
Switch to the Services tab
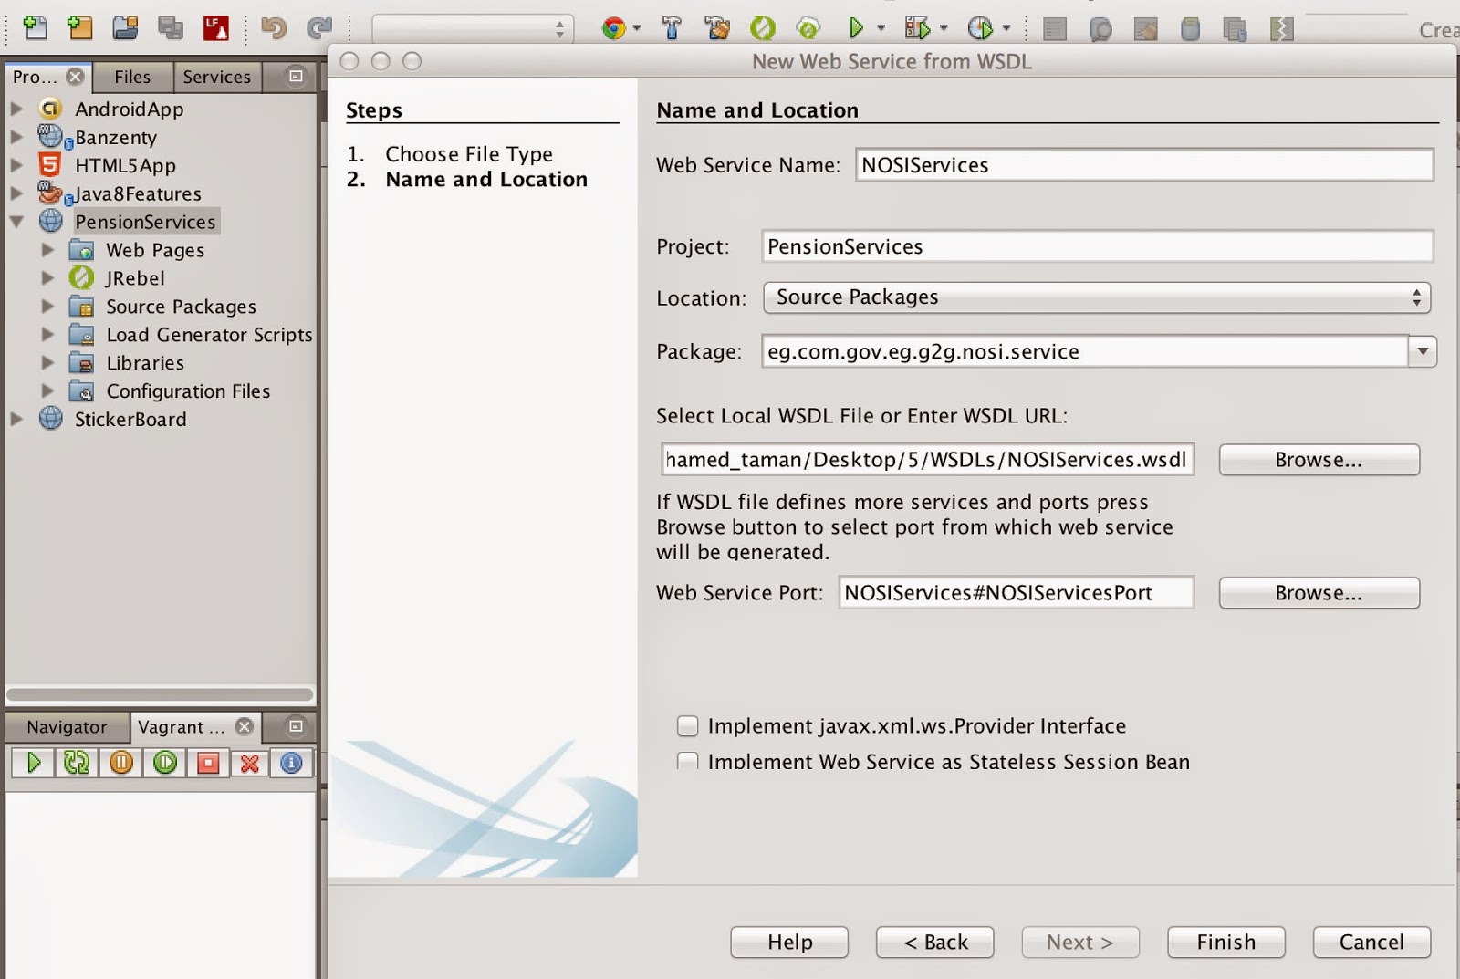click(x=217, y=77)
